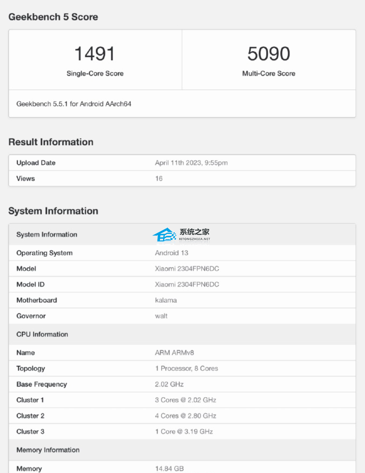Select the "ARM ARMv8" value
Screen dimensions: 365x473
point(174,353)
